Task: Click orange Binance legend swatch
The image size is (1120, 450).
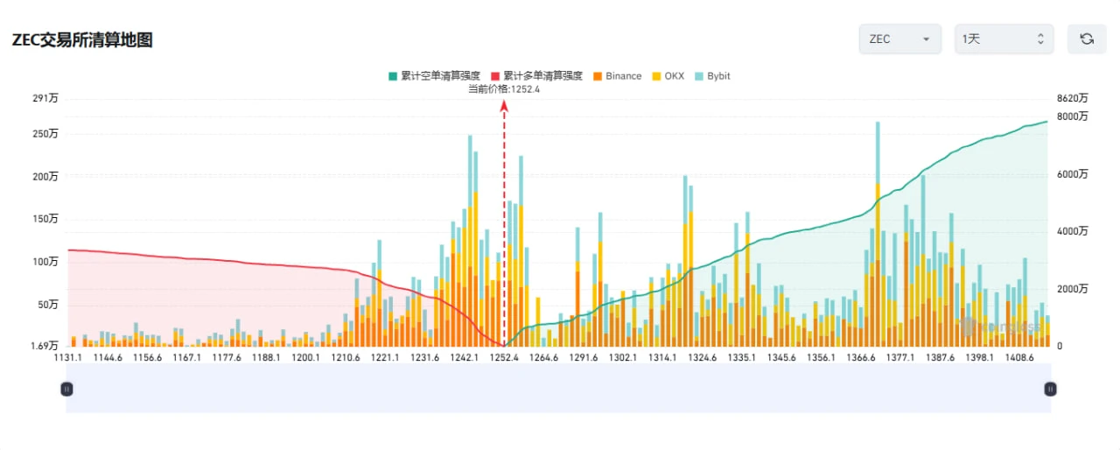Action: point(598,76)
